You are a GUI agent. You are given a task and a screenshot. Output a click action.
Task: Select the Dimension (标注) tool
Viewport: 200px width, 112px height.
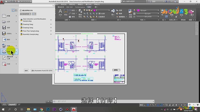click(66, 12)
